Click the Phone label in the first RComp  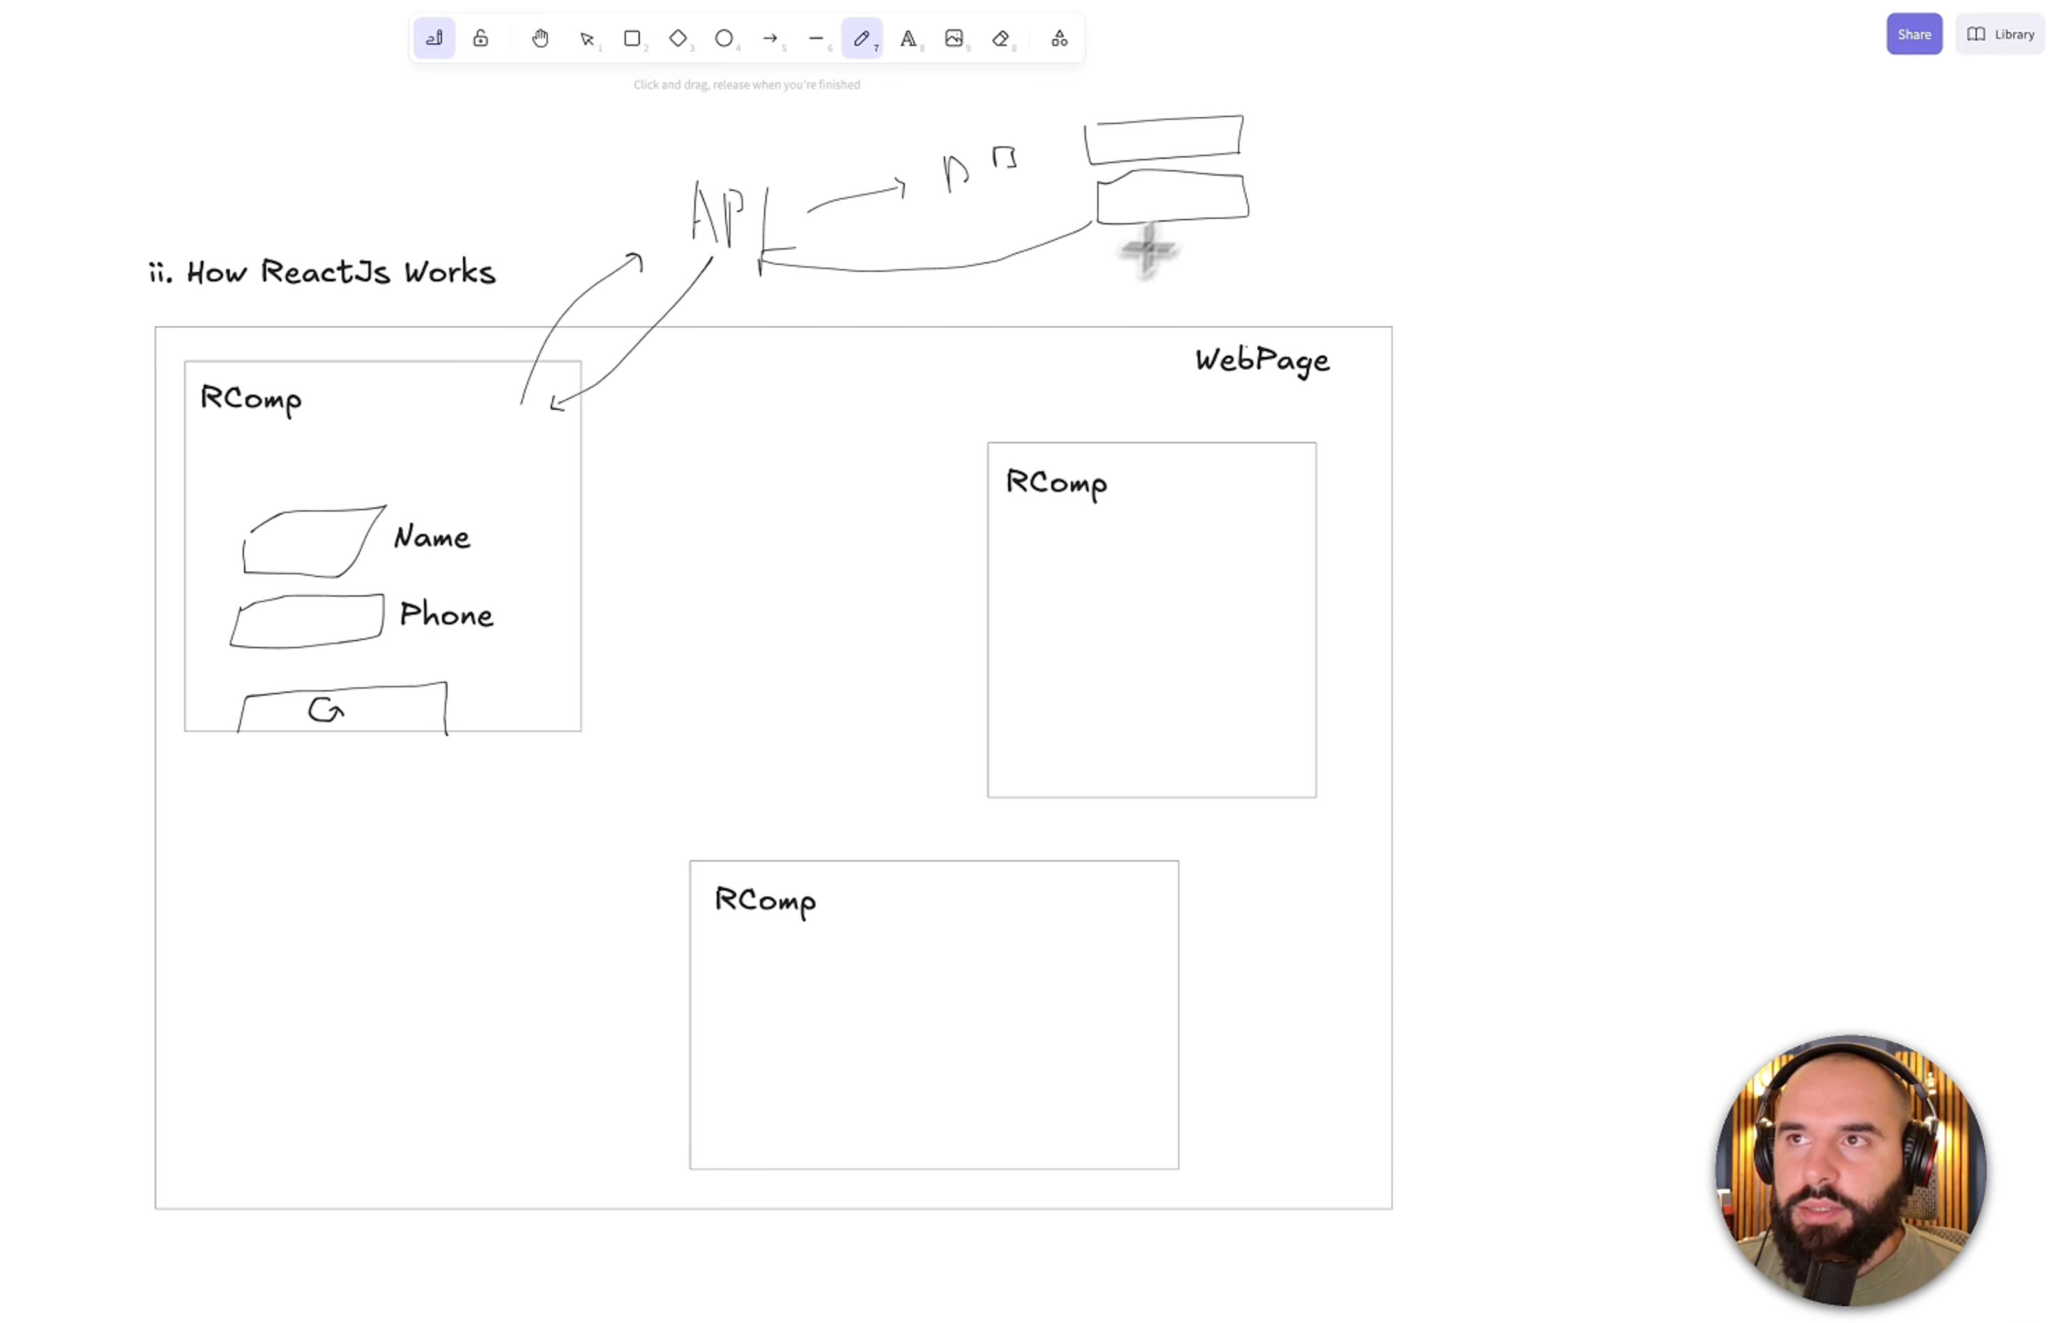pos(446,615)
